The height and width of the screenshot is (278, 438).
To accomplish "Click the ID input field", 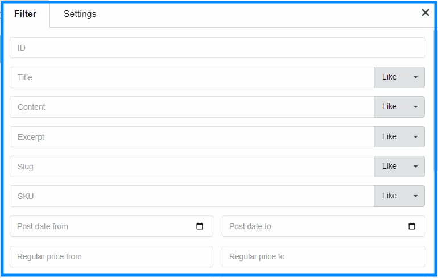I will [x=218, y=48].
